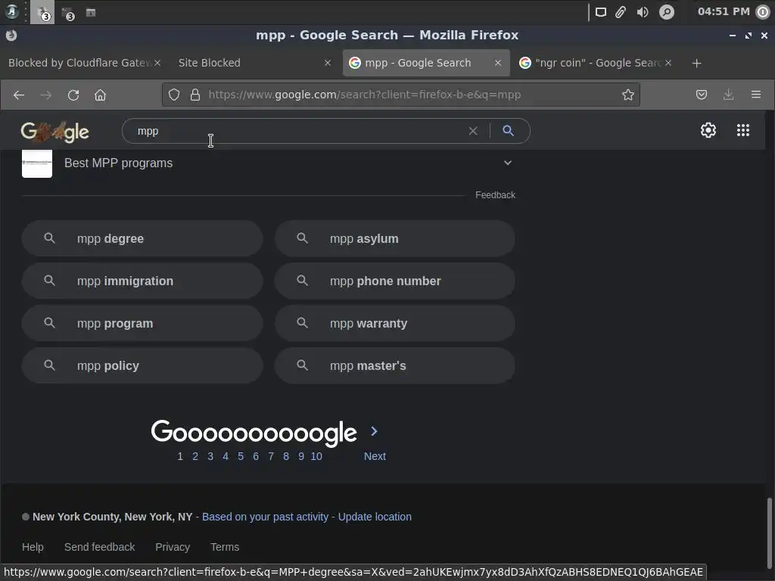
Task: Open the system power button
Action: point(763,12)
